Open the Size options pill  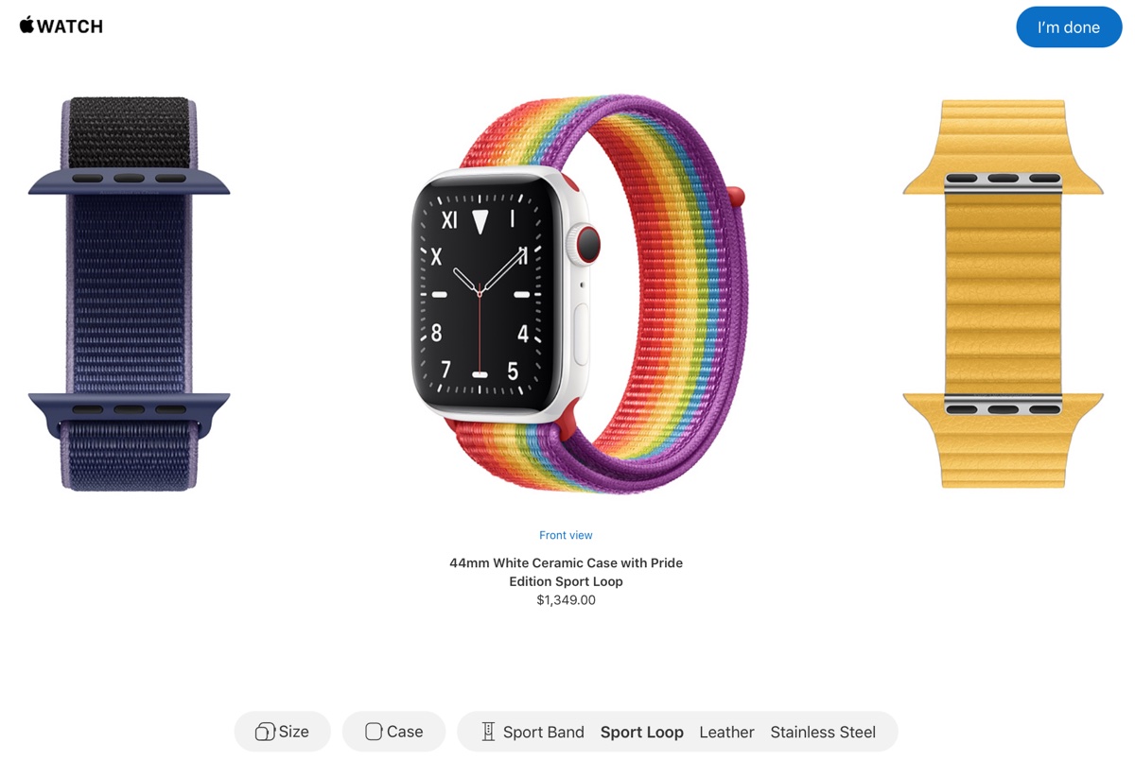(283, 732)
